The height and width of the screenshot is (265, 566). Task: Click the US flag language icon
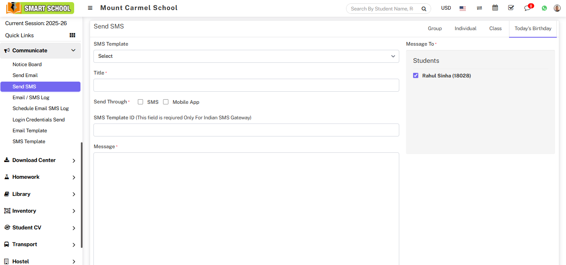pyautogui.click(x=463, y=8)
